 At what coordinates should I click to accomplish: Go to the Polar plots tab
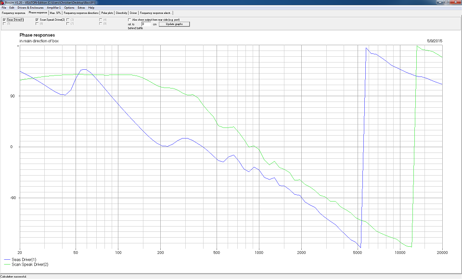click(107, 13)
